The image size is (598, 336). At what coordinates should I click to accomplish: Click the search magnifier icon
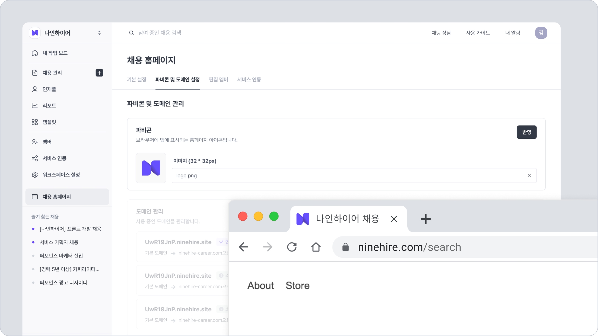(132, 33)
